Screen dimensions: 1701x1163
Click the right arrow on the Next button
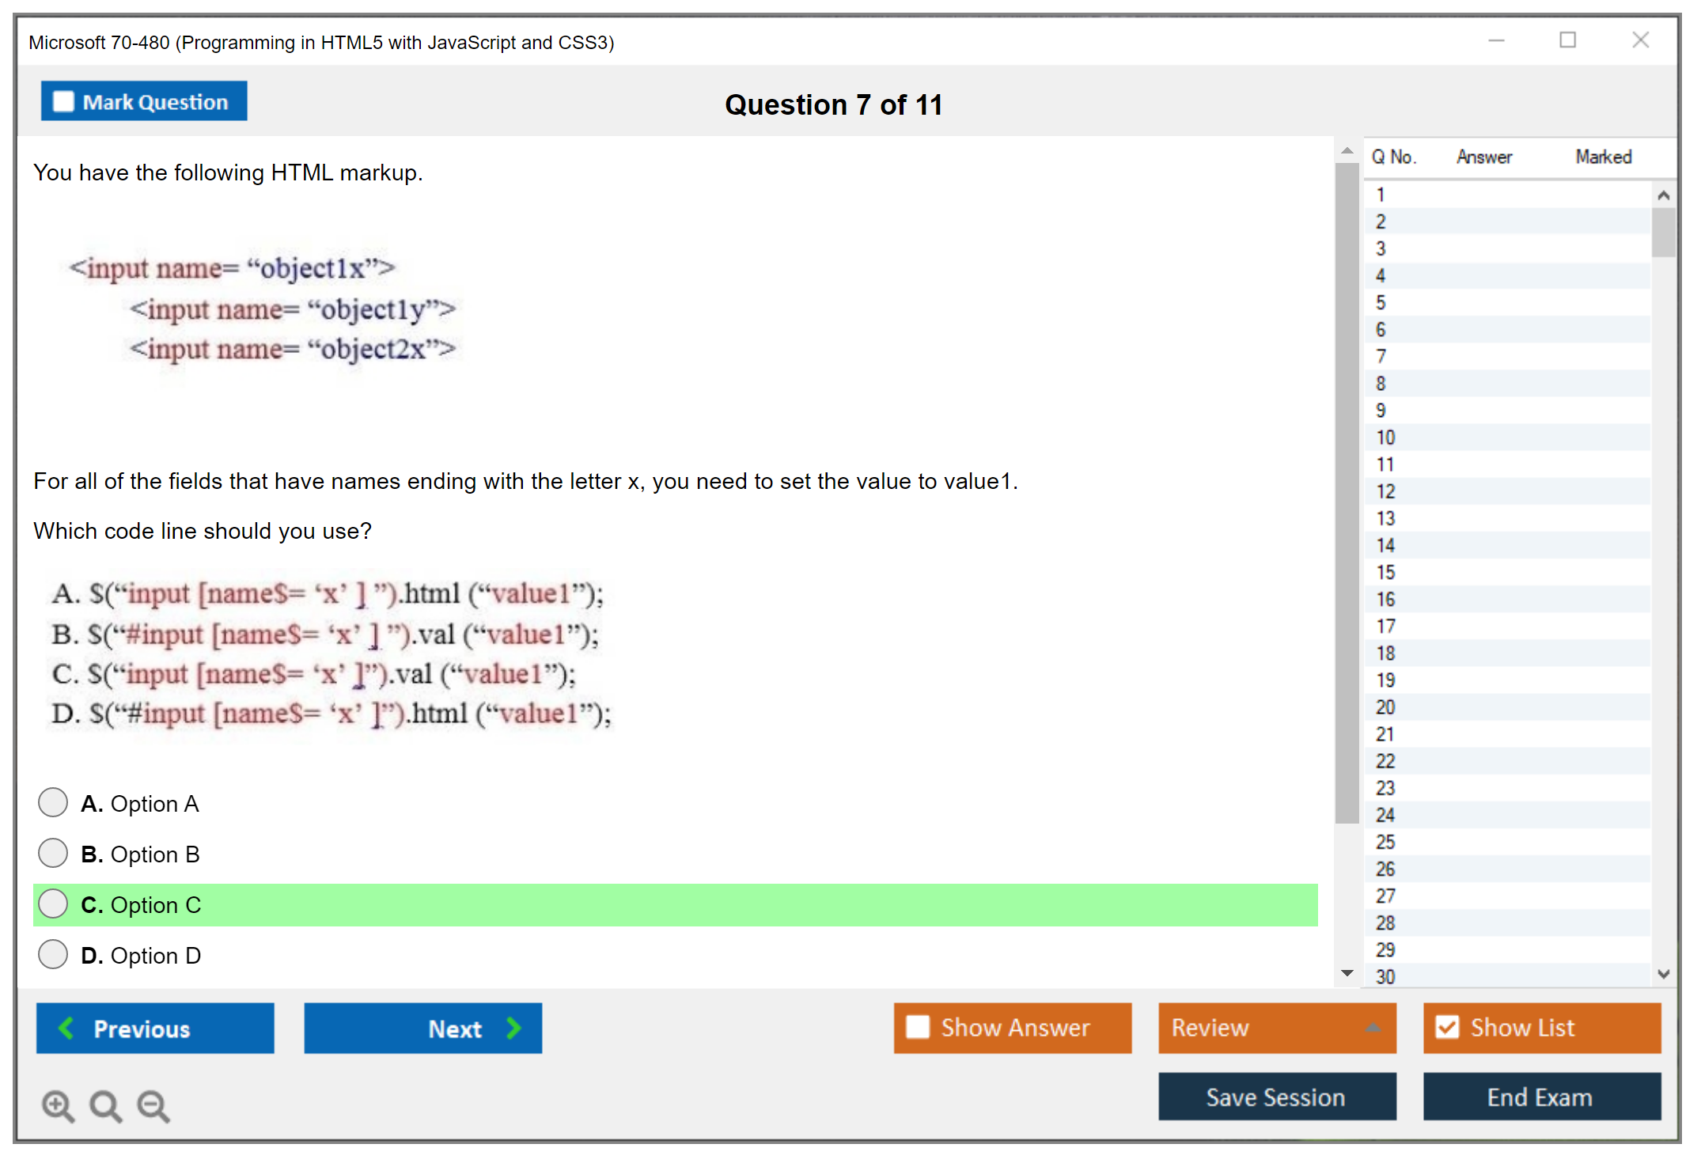pos(513,1028)
